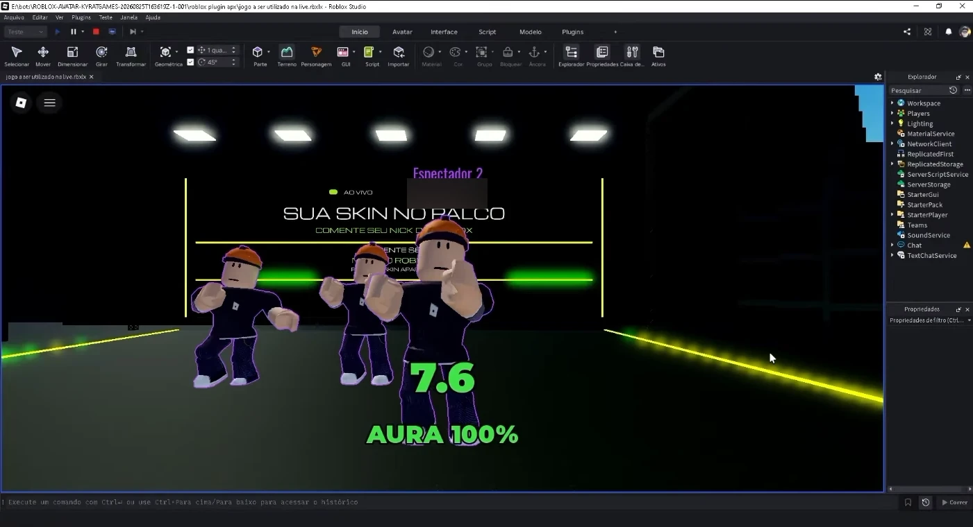Close the jogo a ser utilizado tab
The height and width of the screenshot is (527, 973).
[91, 77]
